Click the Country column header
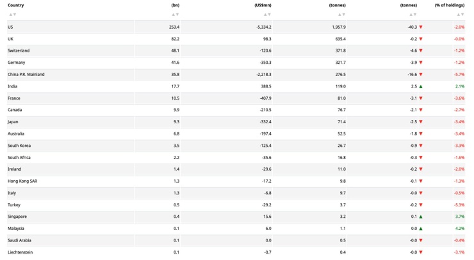474x260 pixels. point(16,5)
